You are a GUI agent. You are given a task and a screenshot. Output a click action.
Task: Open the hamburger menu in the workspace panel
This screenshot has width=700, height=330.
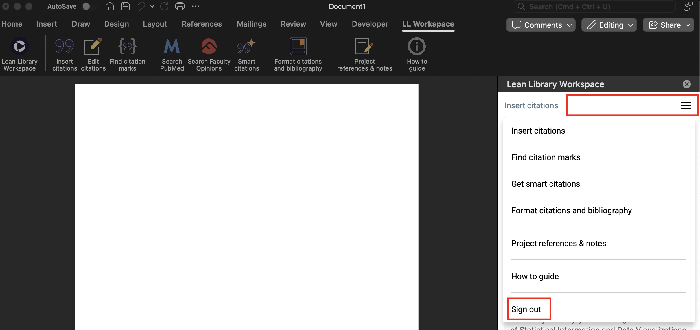(x=685, y=105)
